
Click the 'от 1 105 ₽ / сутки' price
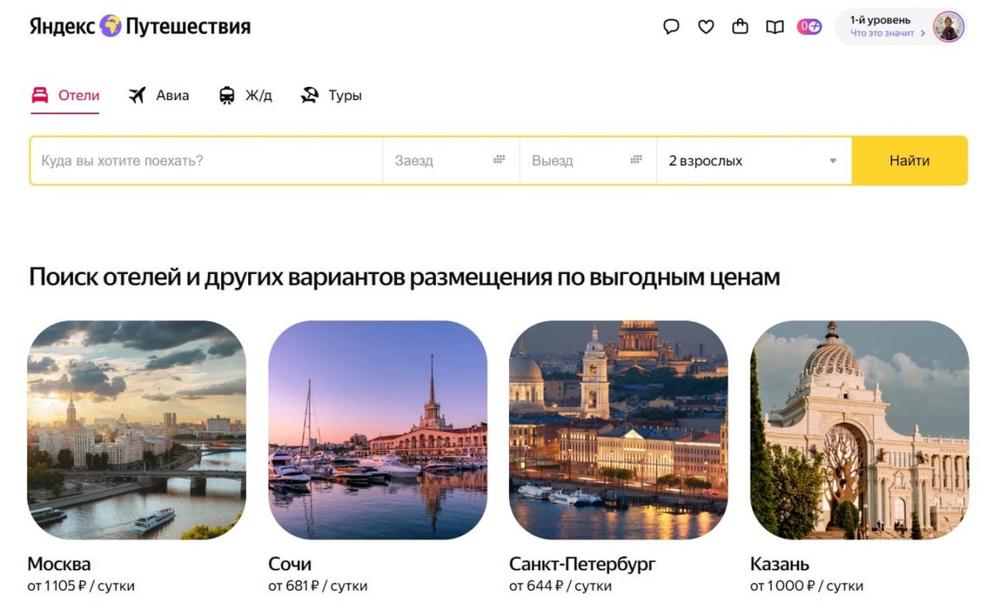pos(81,586)
